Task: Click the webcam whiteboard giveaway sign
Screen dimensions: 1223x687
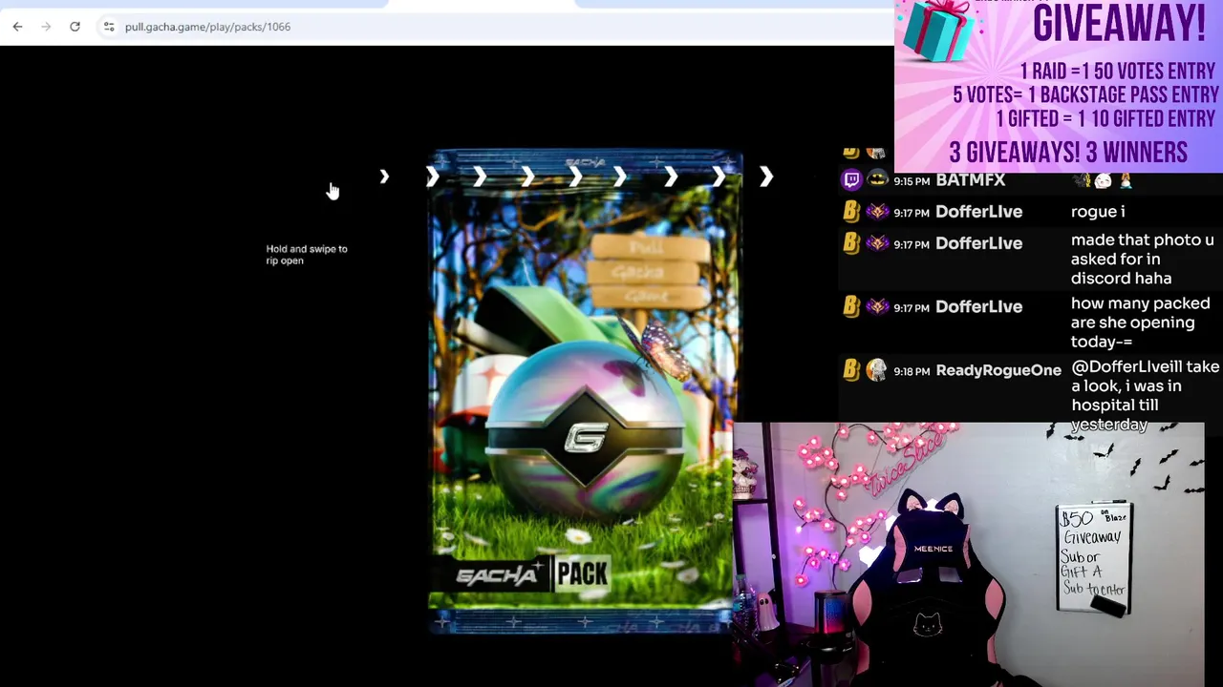Action: (x=1095, y=557)
